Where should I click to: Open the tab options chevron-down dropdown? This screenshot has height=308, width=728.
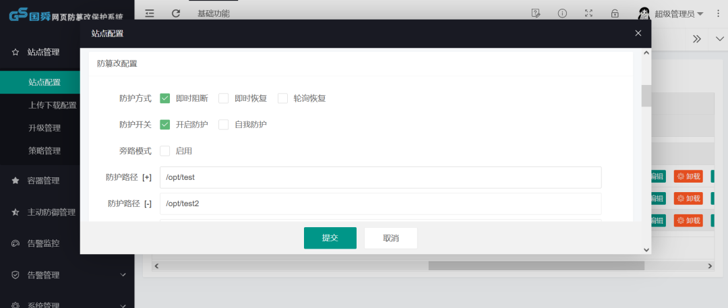(719, 38)
